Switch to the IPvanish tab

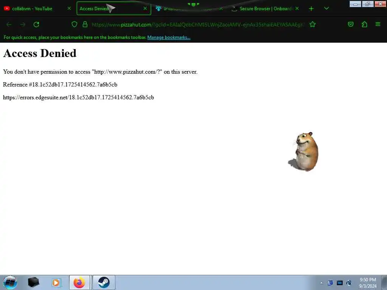[x=190, y=8]
